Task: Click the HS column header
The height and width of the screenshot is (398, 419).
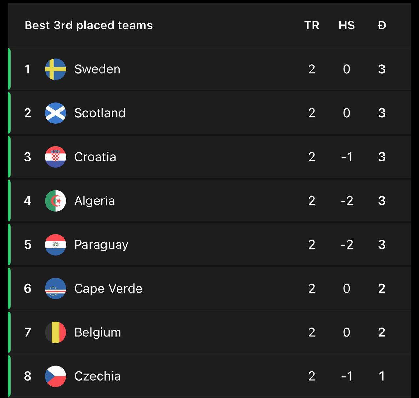Action: click(347, 25)
